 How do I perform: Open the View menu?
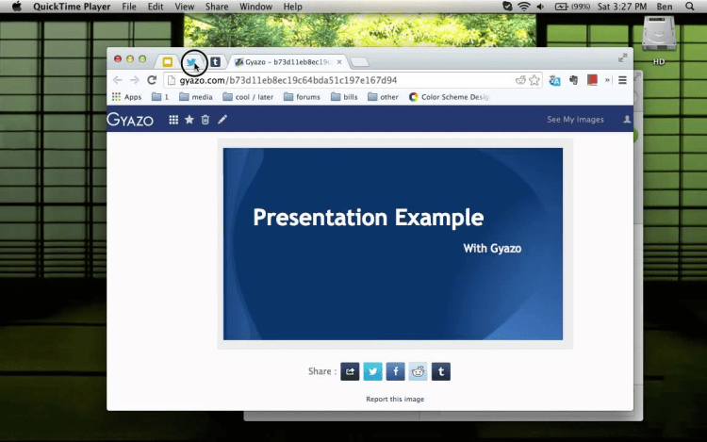click(x=185, y=7)
